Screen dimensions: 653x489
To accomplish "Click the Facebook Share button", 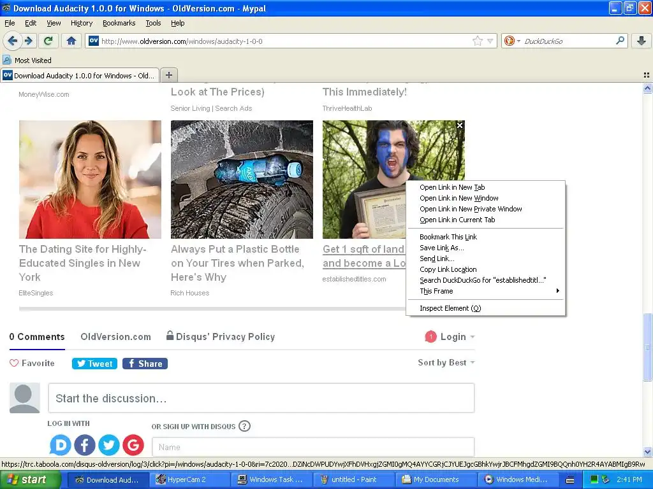I will pos(145,364).
